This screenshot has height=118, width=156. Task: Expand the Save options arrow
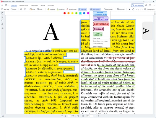(x=9, y=5)
